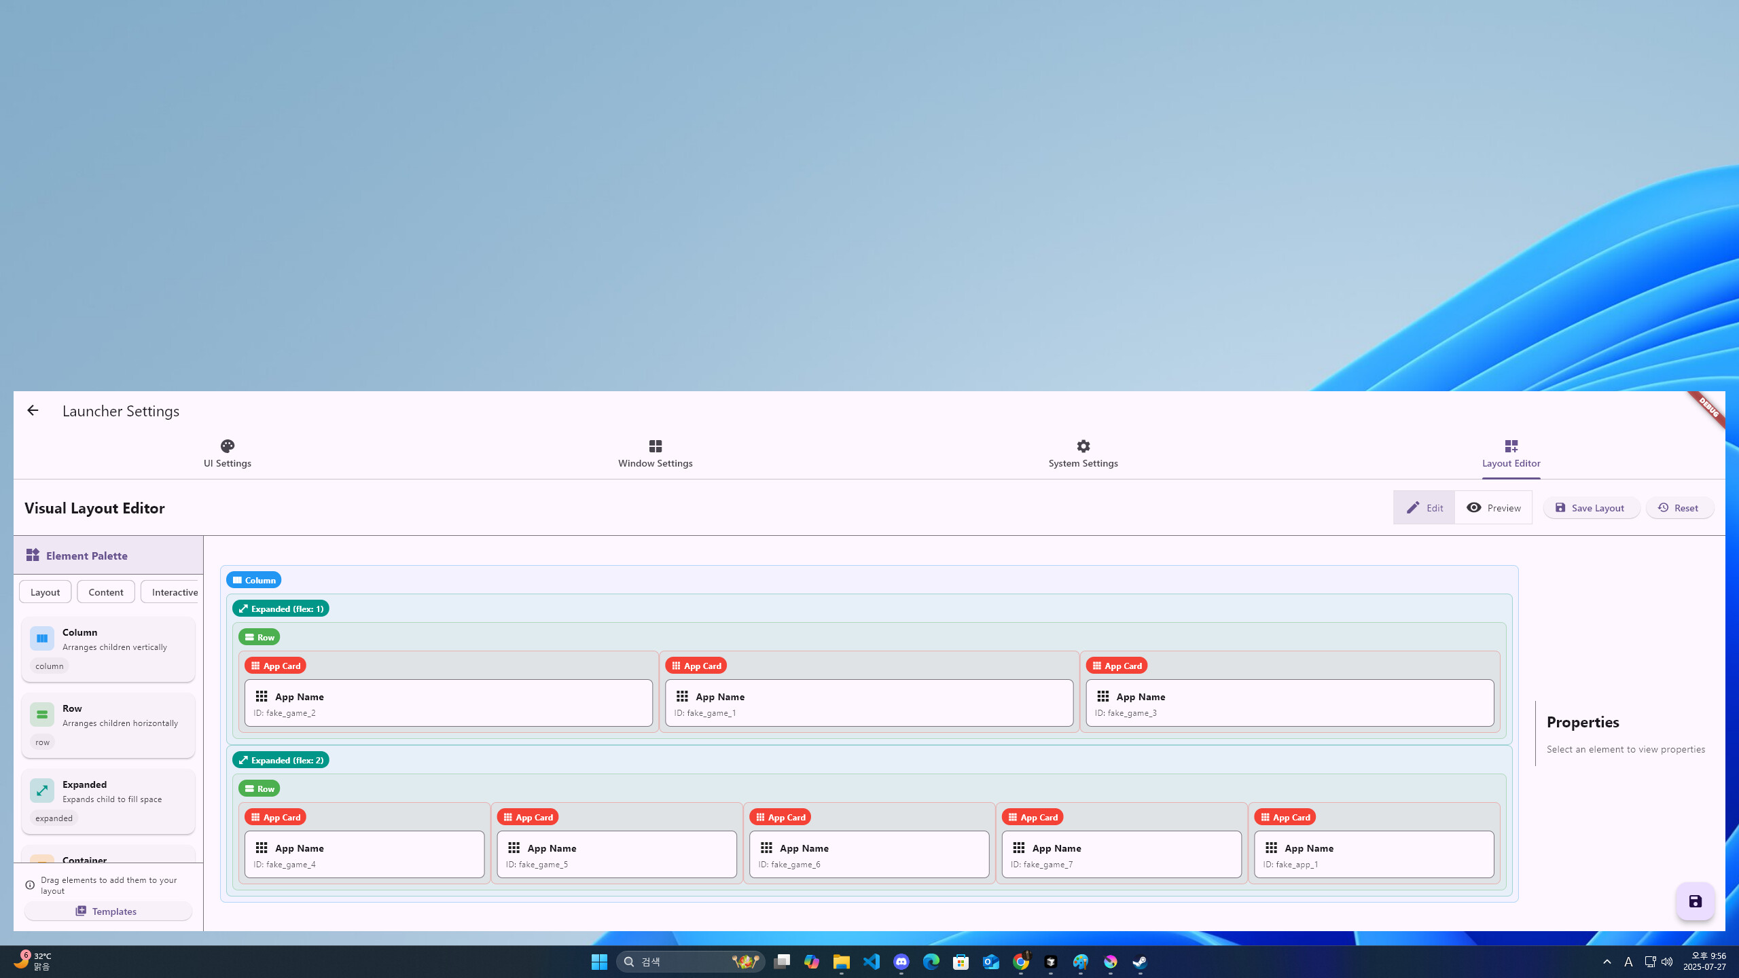Open the Interactive tab in Element Palette
The width and height of the screenshot is (1739, 978).
174,592
